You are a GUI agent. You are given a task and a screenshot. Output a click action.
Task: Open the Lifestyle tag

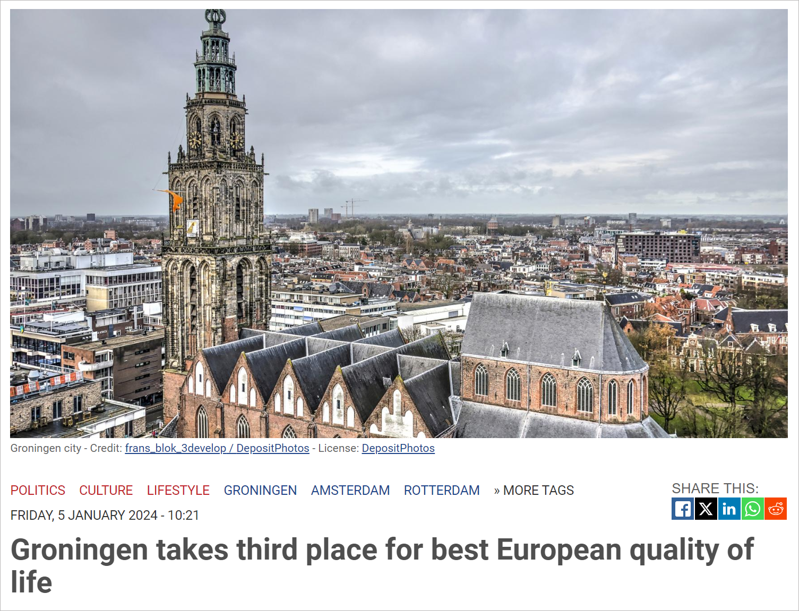click(178, 491)
